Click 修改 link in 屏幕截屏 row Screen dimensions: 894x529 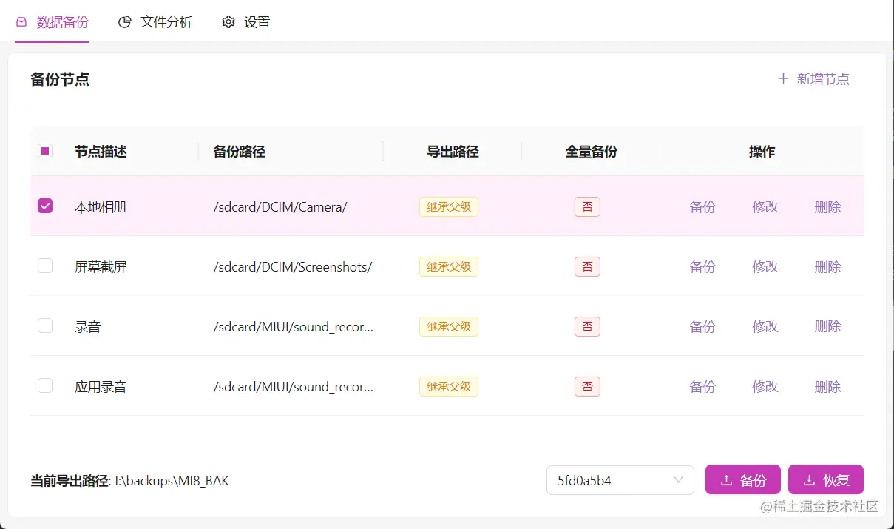click(765, 266)
